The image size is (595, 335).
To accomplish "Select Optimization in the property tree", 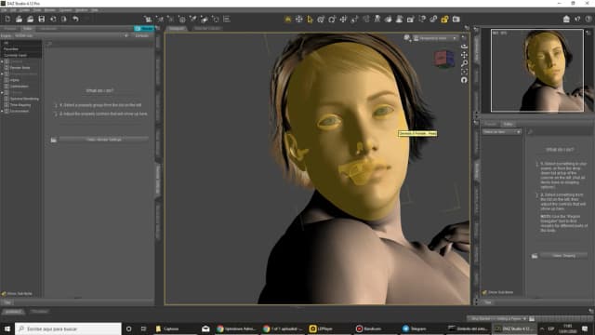I will pyautogui.click(x=19, y=87).
